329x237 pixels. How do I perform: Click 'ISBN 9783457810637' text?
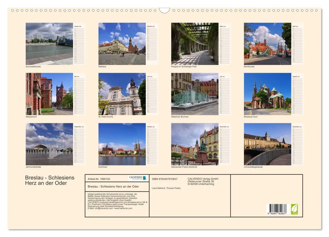click(165, 179)
